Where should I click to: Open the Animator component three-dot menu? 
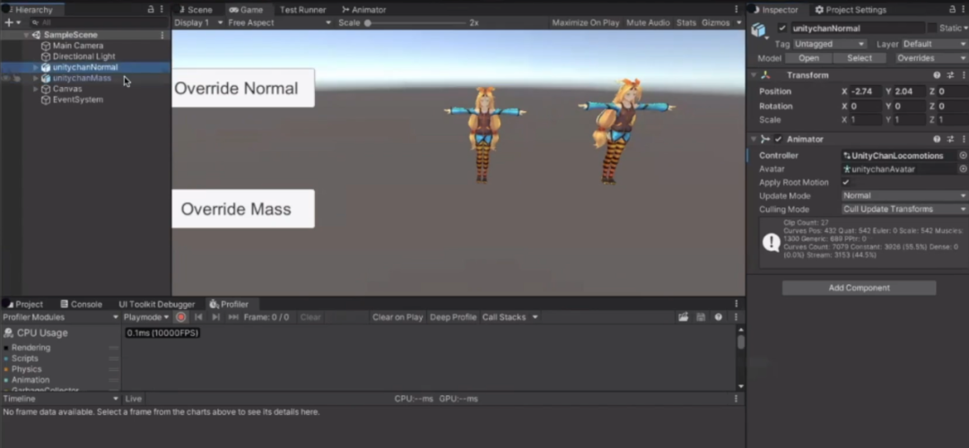(964, 140)
